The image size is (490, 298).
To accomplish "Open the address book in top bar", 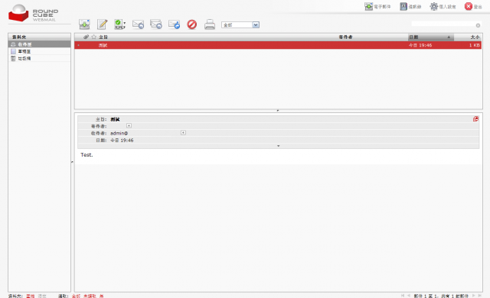I will 410,7.
